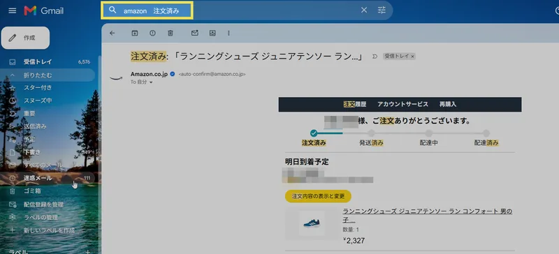
Task: Click sender name Amazon.co.jp
Action: click(x=149, y=74)
